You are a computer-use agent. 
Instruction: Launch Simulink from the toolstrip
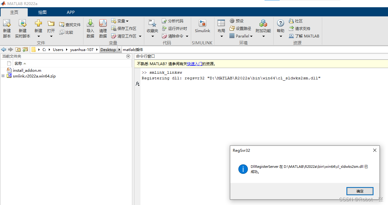coord(203,26)
